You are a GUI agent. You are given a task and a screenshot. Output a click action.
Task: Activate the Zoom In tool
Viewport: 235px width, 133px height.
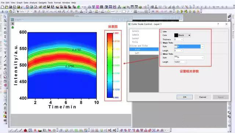click(5, 21)
